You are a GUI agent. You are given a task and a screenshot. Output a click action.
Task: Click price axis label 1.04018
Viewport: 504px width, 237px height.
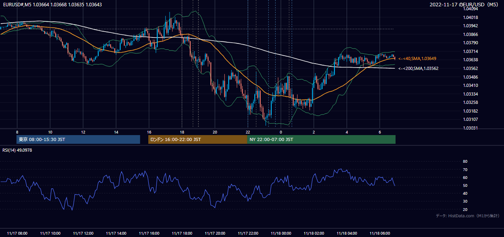tap(470, 17)
